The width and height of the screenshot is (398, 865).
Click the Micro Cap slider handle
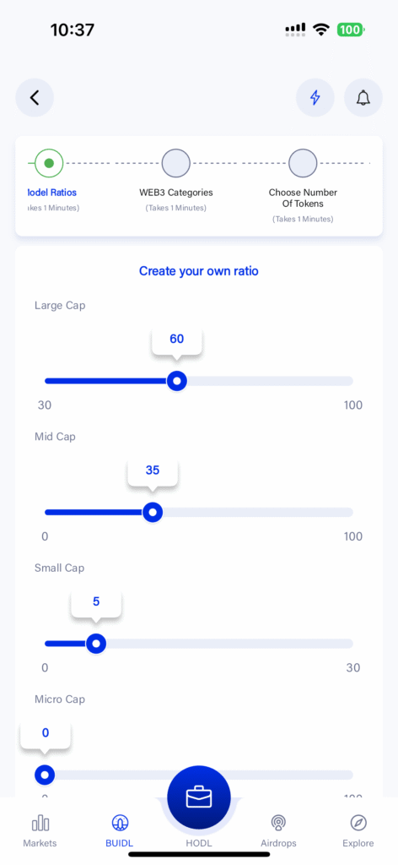(45, 775)
